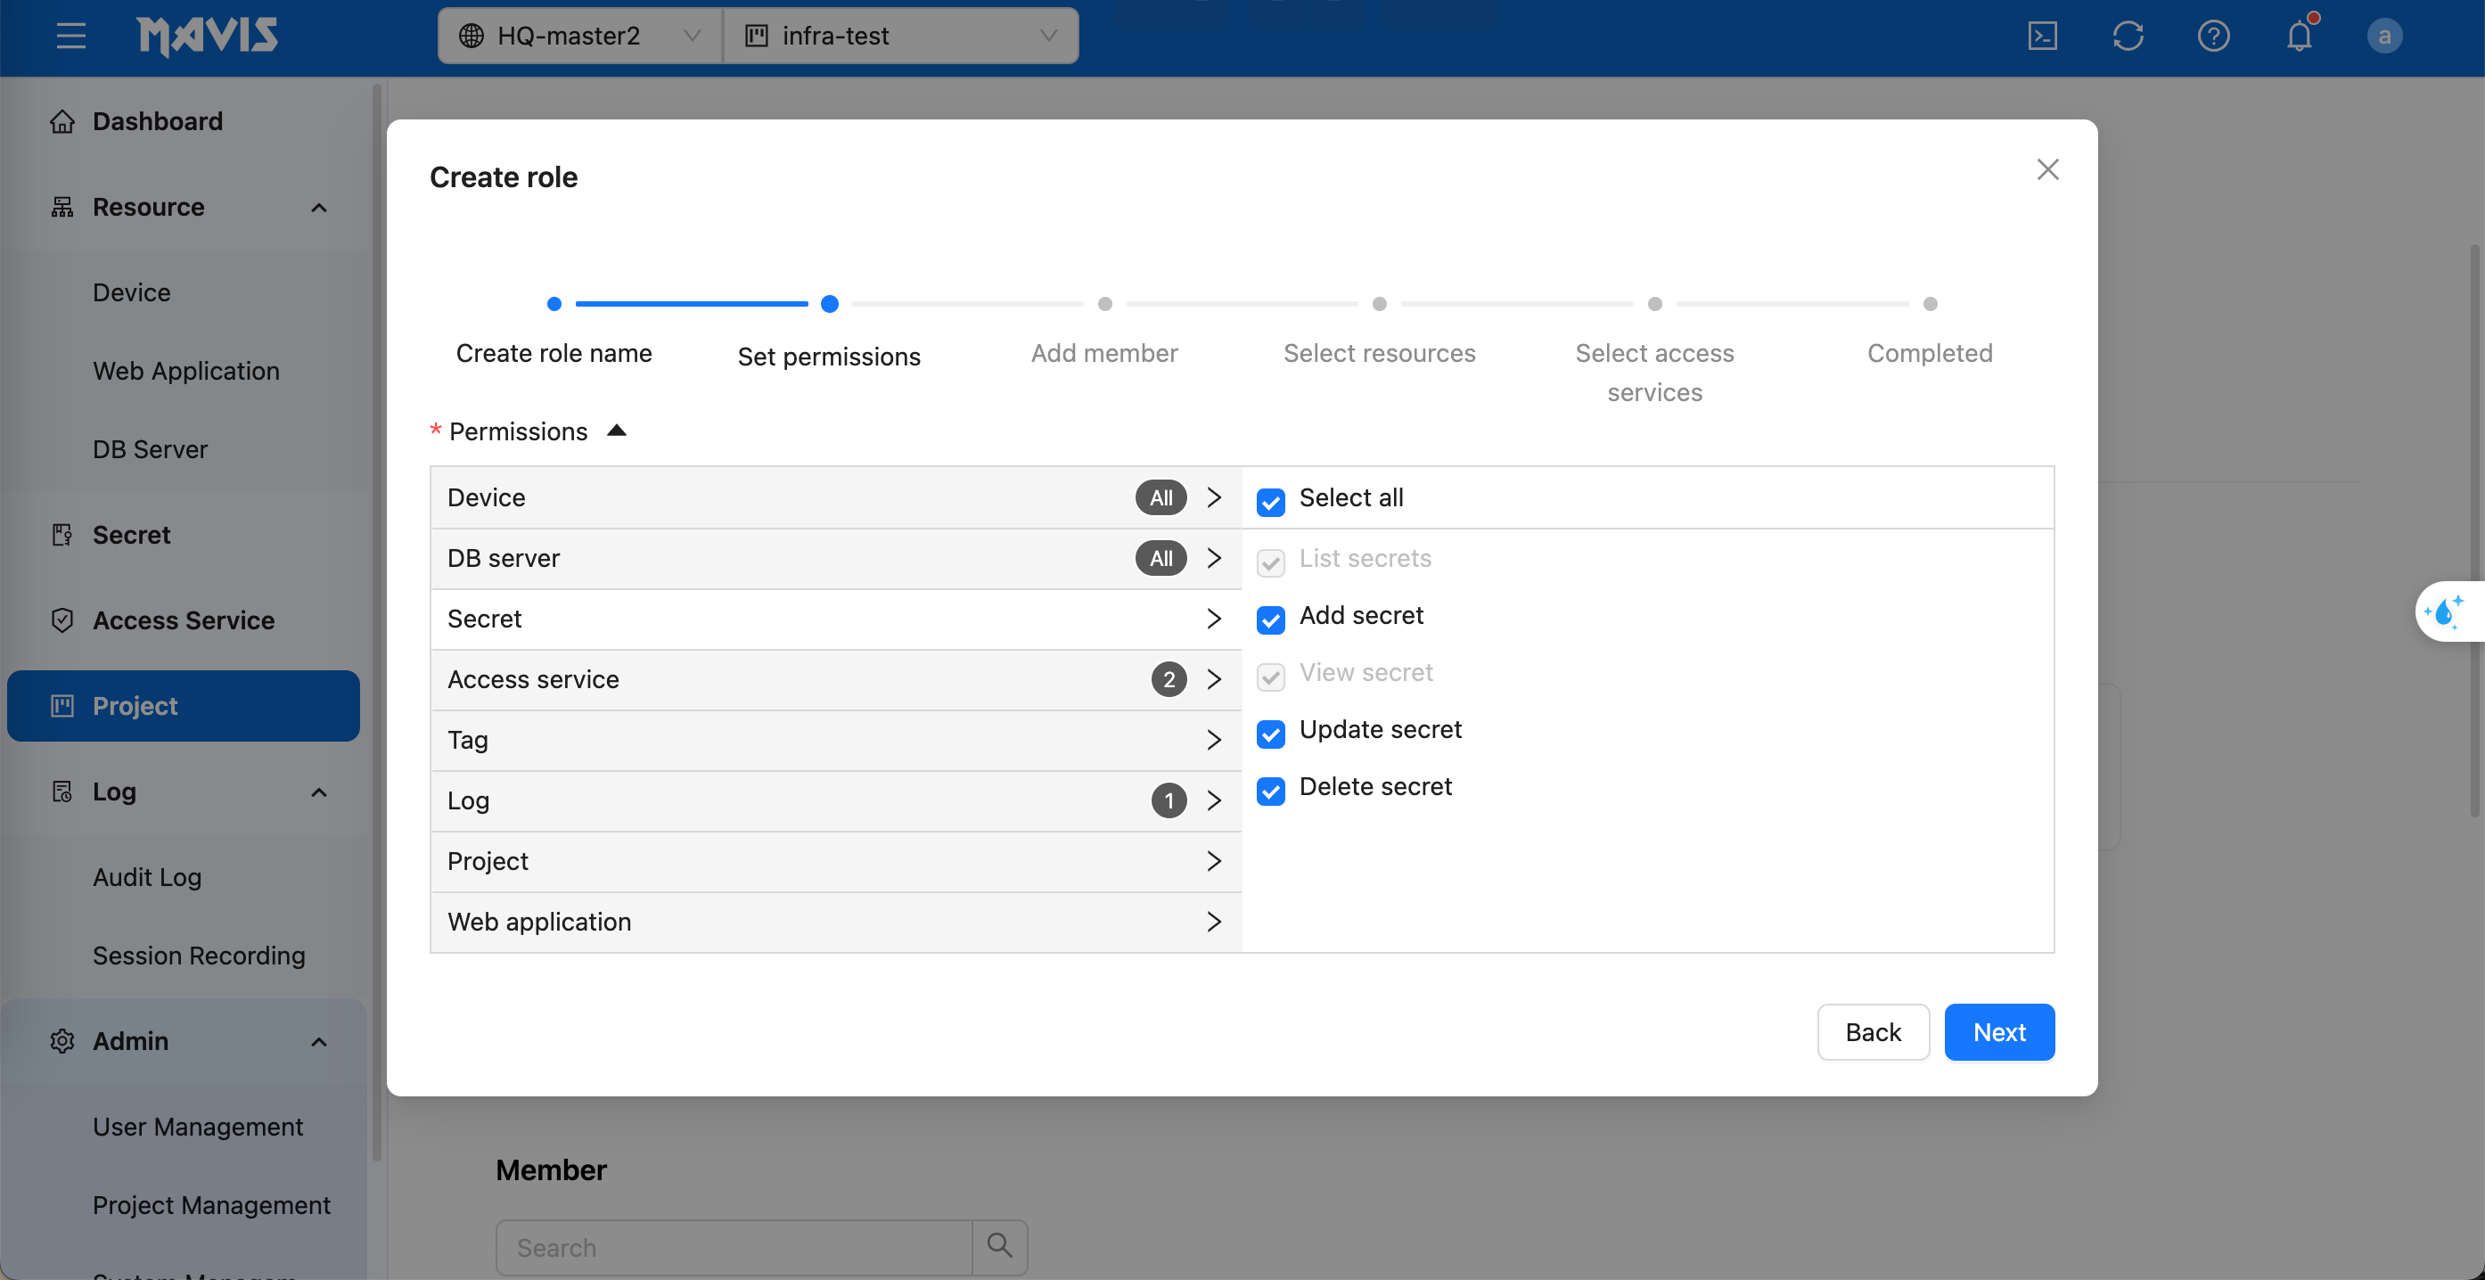Click the user avatar icon

(2383, 36)
